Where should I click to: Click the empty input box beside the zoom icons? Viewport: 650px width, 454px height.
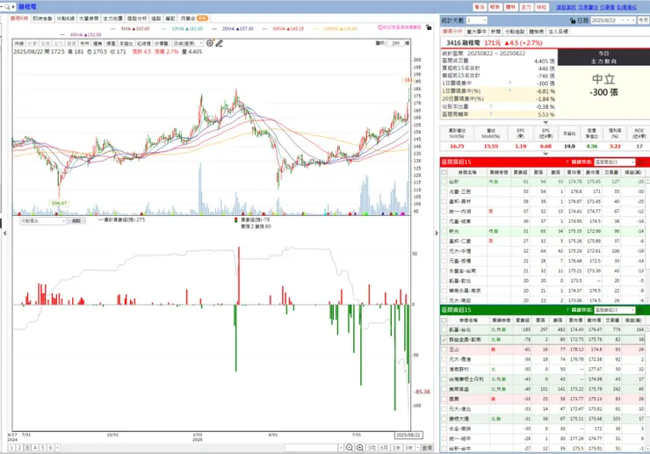point(312,448)
